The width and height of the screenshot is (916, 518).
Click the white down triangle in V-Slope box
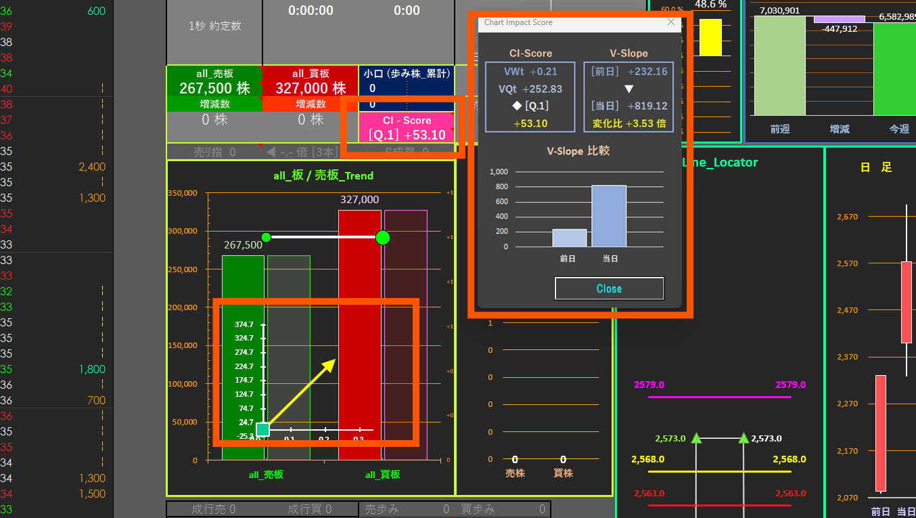628,89
